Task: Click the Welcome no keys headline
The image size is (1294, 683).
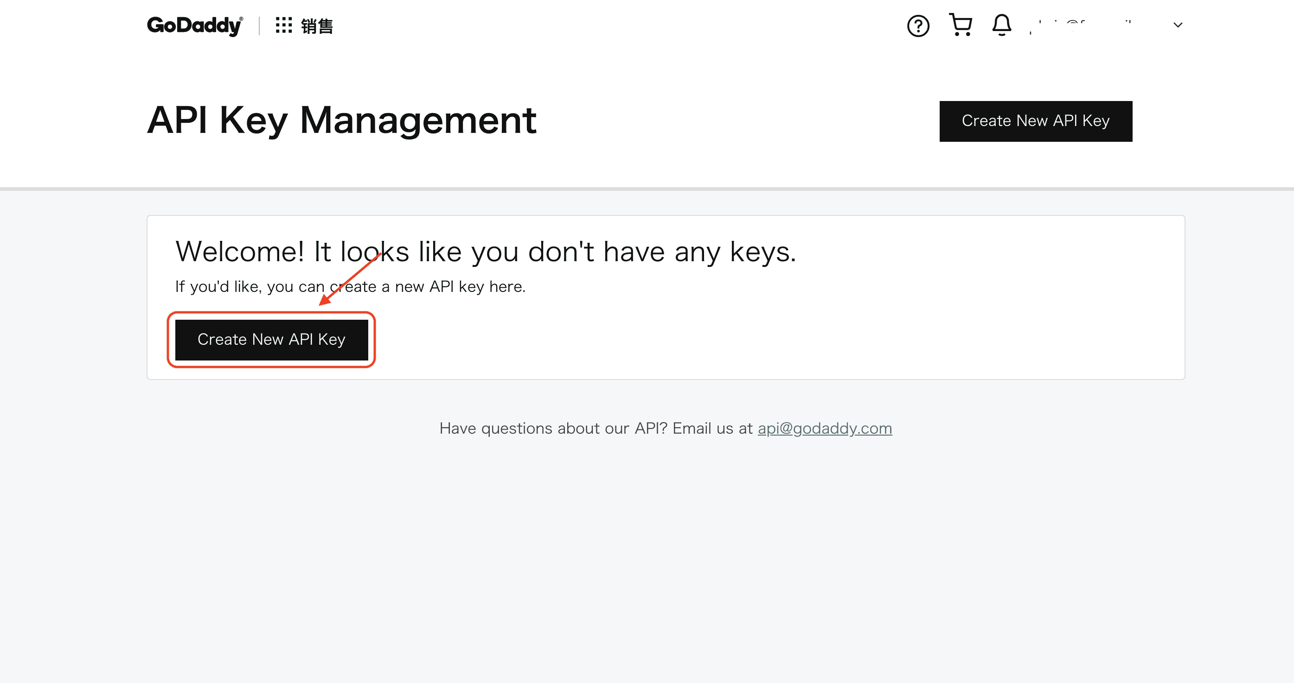Action: pyautogui.click(x=485, y=252)
